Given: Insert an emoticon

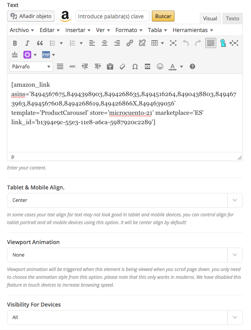Looking at the screenshot, I should click(x=160, y=66).
